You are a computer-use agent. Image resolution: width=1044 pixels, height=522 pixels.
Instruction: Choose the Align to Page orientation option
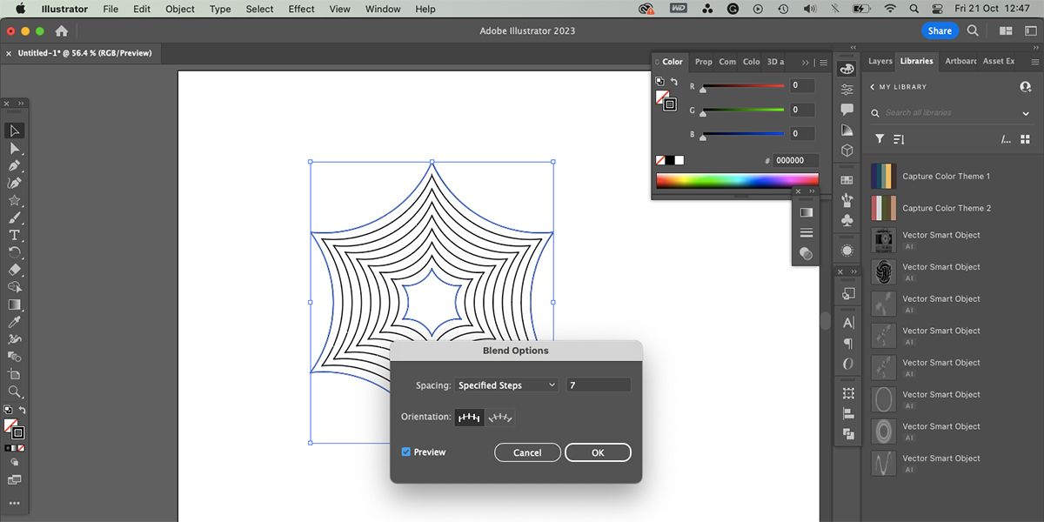[x=469, y=418]
